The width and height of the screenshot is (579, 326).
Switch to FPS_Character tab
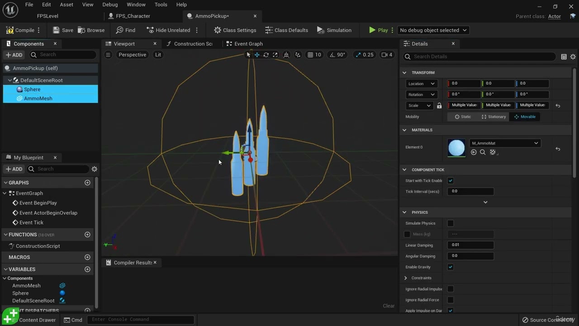point(133,16)
